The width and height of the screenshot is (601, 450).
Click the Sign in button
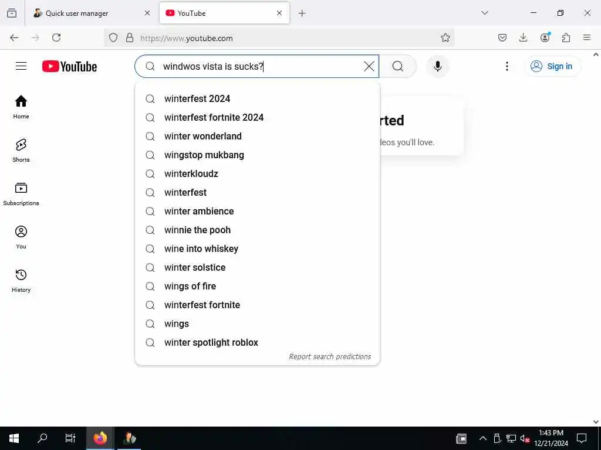click(x=552, y=66)
